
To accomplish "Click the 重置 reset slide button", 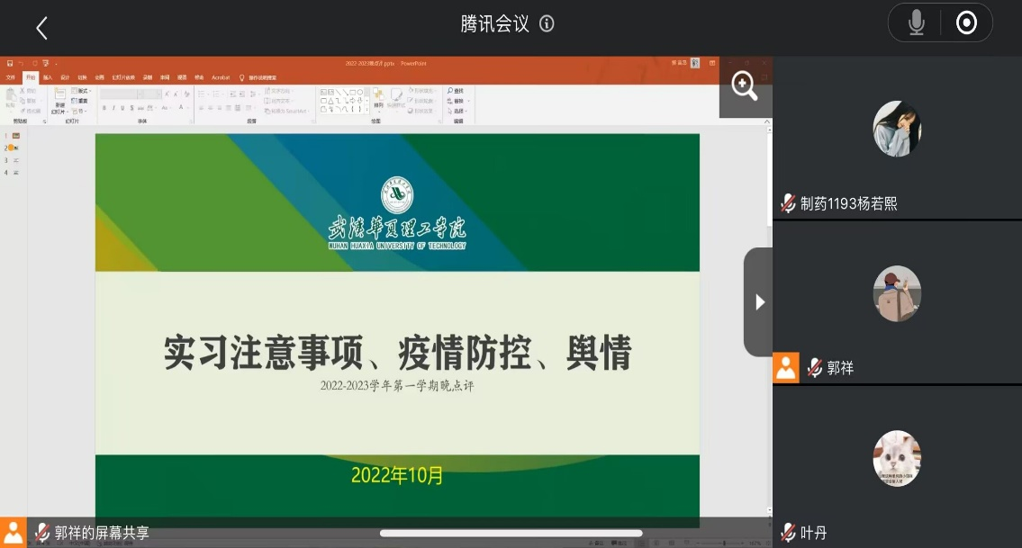I will click(x=79, y=101).
